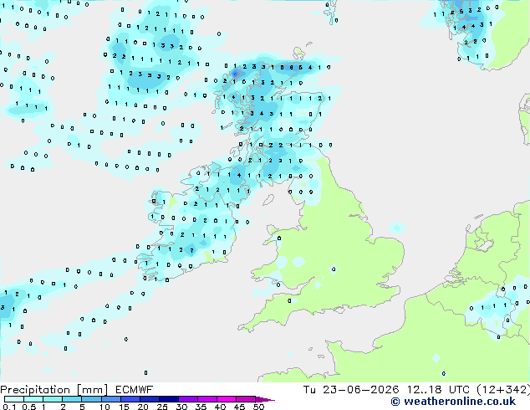Pick the 2–5 mm legend swatch
The width and height of the screenshot is (530, 410).
pyautogui.click(x=72, y=399)
